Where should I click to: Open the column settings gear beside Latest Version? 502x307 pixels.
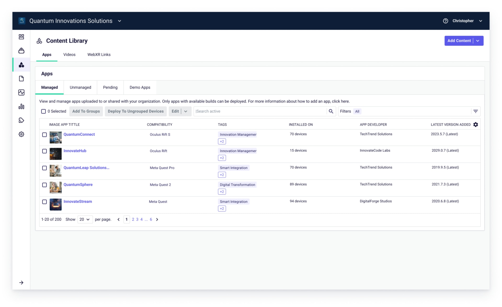pyautogui.click(x=476, y=124)
